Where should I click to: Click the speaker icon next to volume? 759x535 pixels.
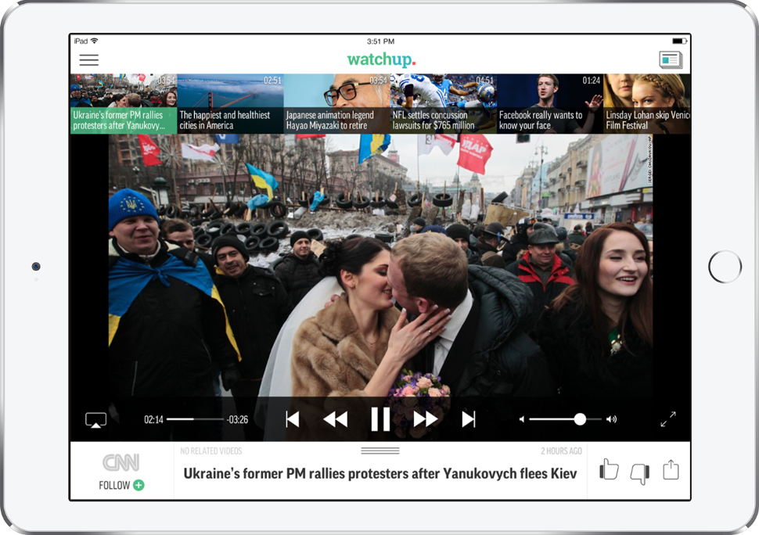(613, 419)
